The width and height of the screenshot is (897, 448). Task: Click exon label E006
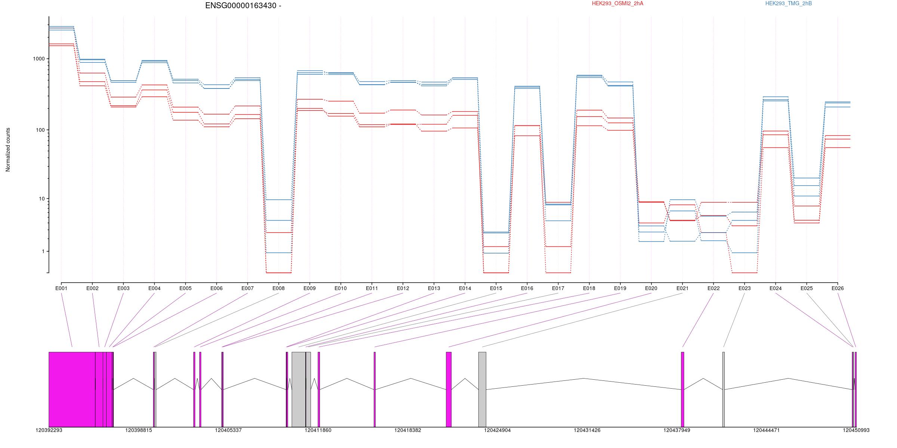coord(216,288)
